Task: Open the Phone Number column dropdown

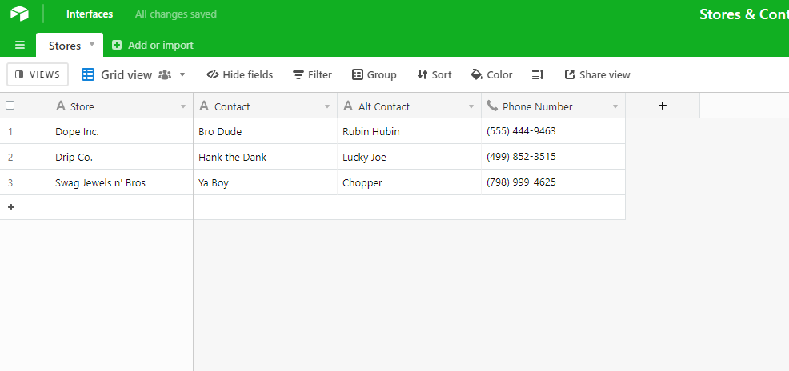Action: click(615, 106)
